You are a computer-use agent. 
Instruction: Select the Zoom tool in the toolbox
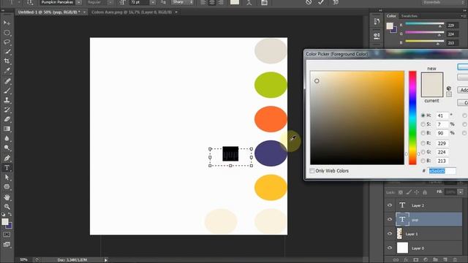(7, 206)
